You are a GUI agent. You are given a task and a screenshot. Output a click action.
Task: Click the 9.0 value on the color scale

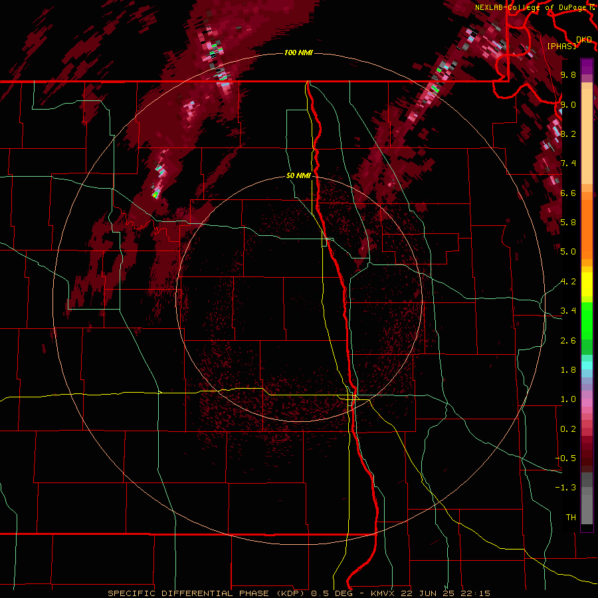(568, 104)
